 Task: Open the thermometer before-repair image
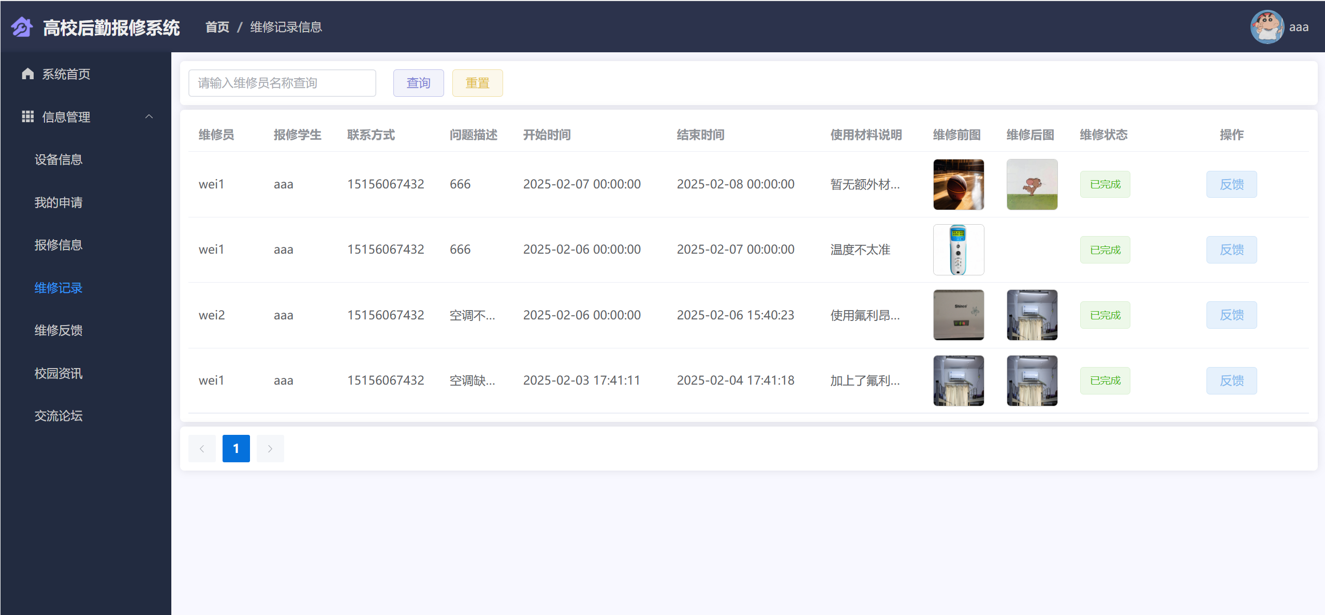(958, 250)
